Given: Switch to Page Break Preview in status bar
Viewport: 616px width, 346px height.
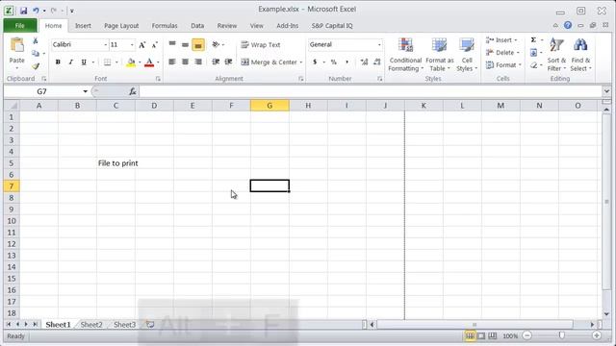Looking at the screenshot, I should [492, 335].
